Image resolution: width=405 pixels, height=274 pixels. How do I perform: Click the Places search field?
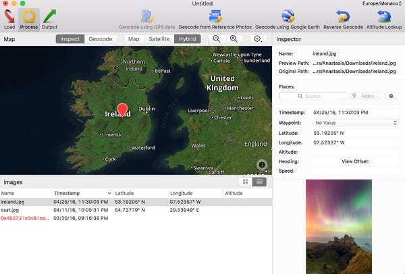313,96
